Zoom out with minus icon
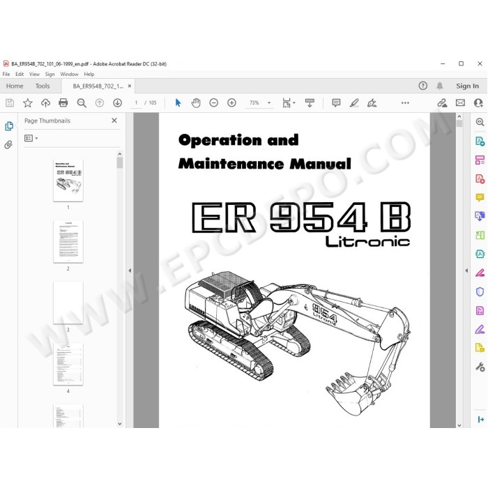 [x=214, y=102]
